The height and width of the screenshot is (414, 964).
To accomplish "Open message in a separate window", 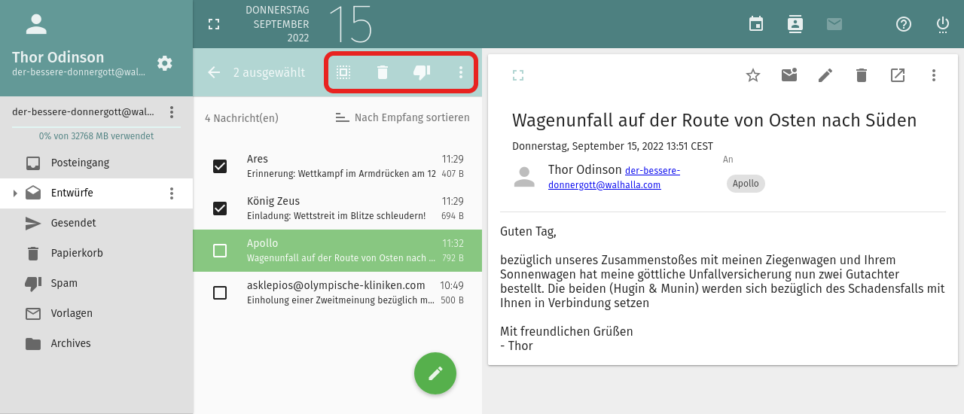I will (898, 75).
